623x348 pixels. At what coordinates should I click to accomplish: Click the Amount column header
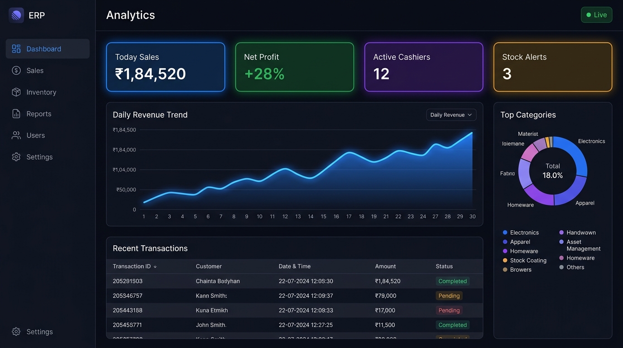coord(385,266)
